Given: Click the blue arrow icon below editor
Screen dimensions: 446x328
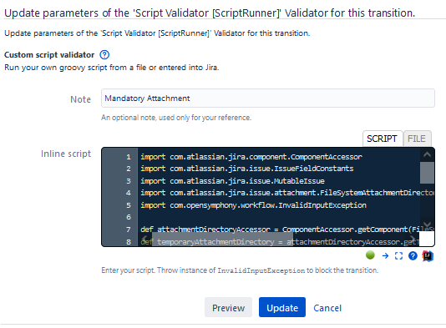Looking at the screenshot, I should click(385, 255).
